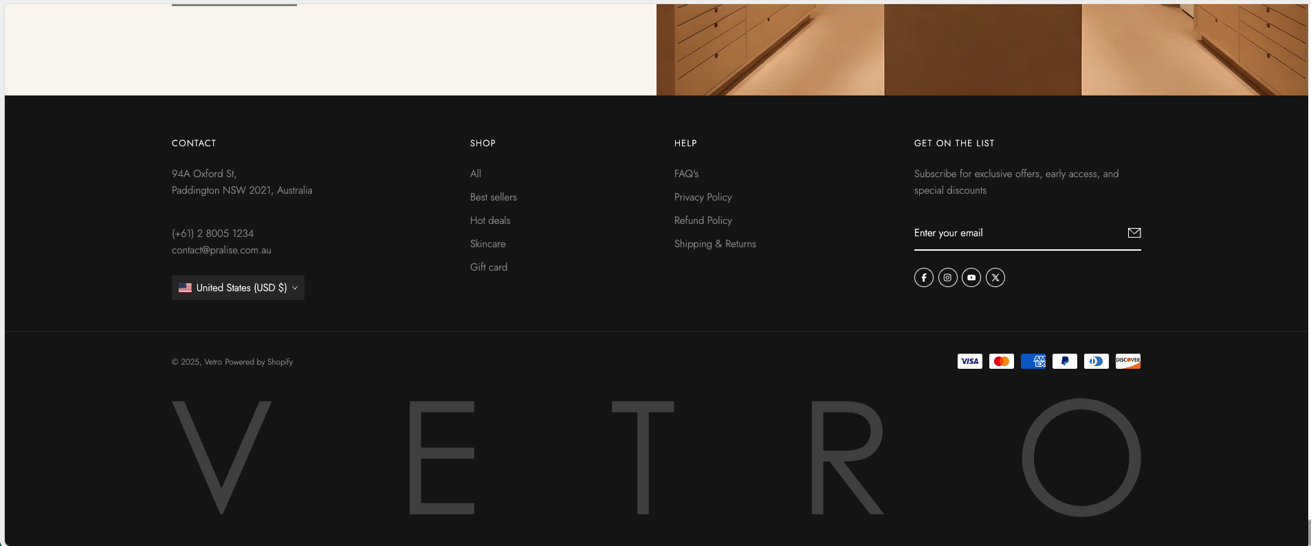Open the Instagram social icon
The image size is (1311, 546).
[947, 277]
